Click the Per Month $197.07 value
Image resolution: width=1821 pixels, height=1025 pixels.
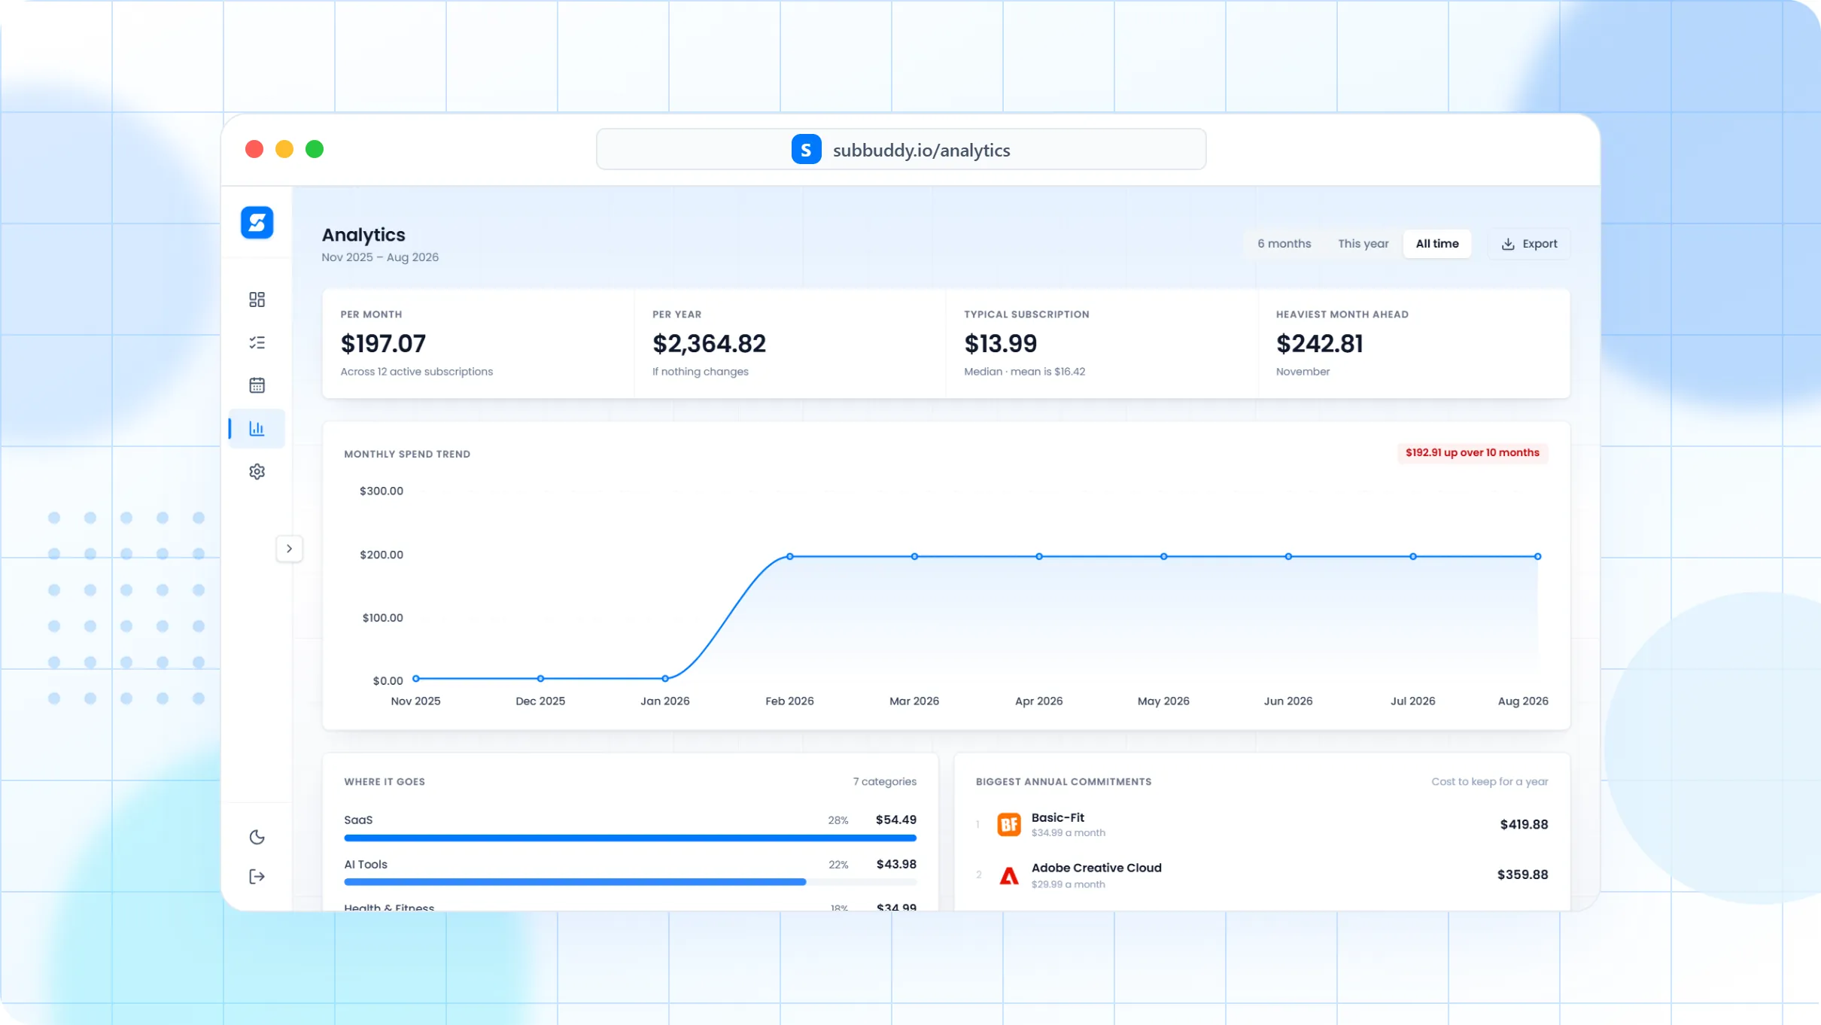[x=383, y=344]
